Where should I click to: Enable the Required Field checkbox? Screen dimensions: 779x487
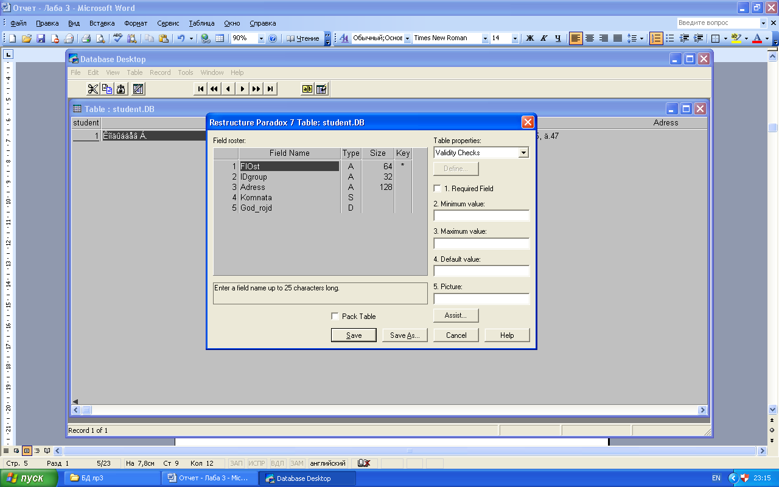click(438, 189)
